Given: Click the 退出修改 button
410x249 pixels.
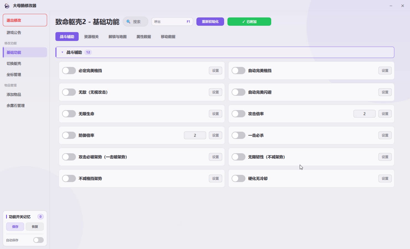Looking at the screenshot, I should tap(25, 20).
